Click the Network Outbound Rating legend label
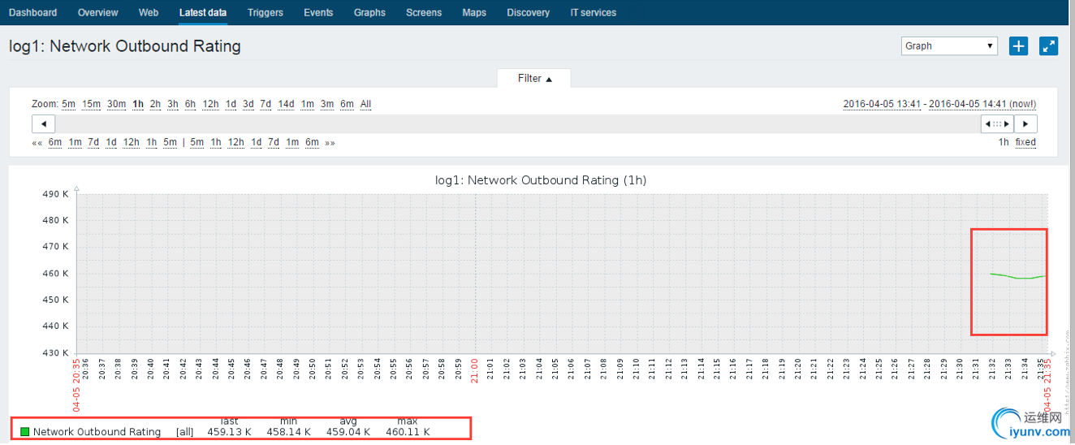Image resolution: width=1075 pixels, height=445 pixels. (x=97, y=432)
